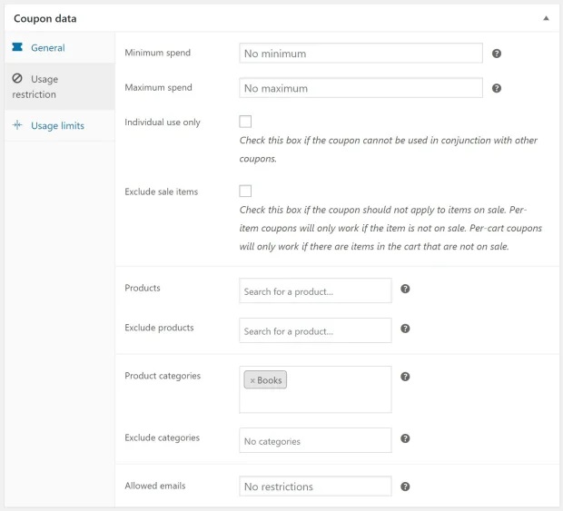The height and width of the screenshot is (511, 563).
Task: Click into the Allowed emails field
Action: click(x=315, y=486)
